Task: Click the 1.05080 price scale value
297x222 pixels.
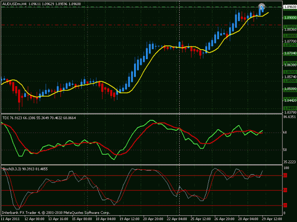Action: coord(290,89)
